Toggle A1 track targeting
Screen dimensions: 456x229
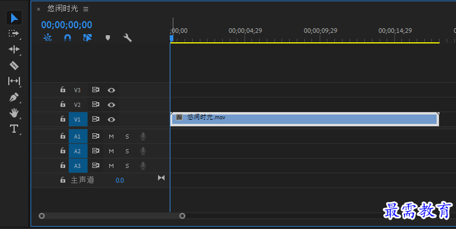(x=78, y=136)
